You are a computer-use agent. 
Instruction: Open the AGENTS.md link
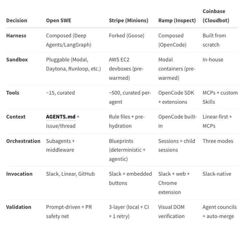(x=61, y=117)
